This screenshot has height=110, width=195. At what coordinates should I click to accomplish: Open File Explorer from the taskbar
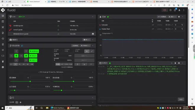click(x=47, y=108)
